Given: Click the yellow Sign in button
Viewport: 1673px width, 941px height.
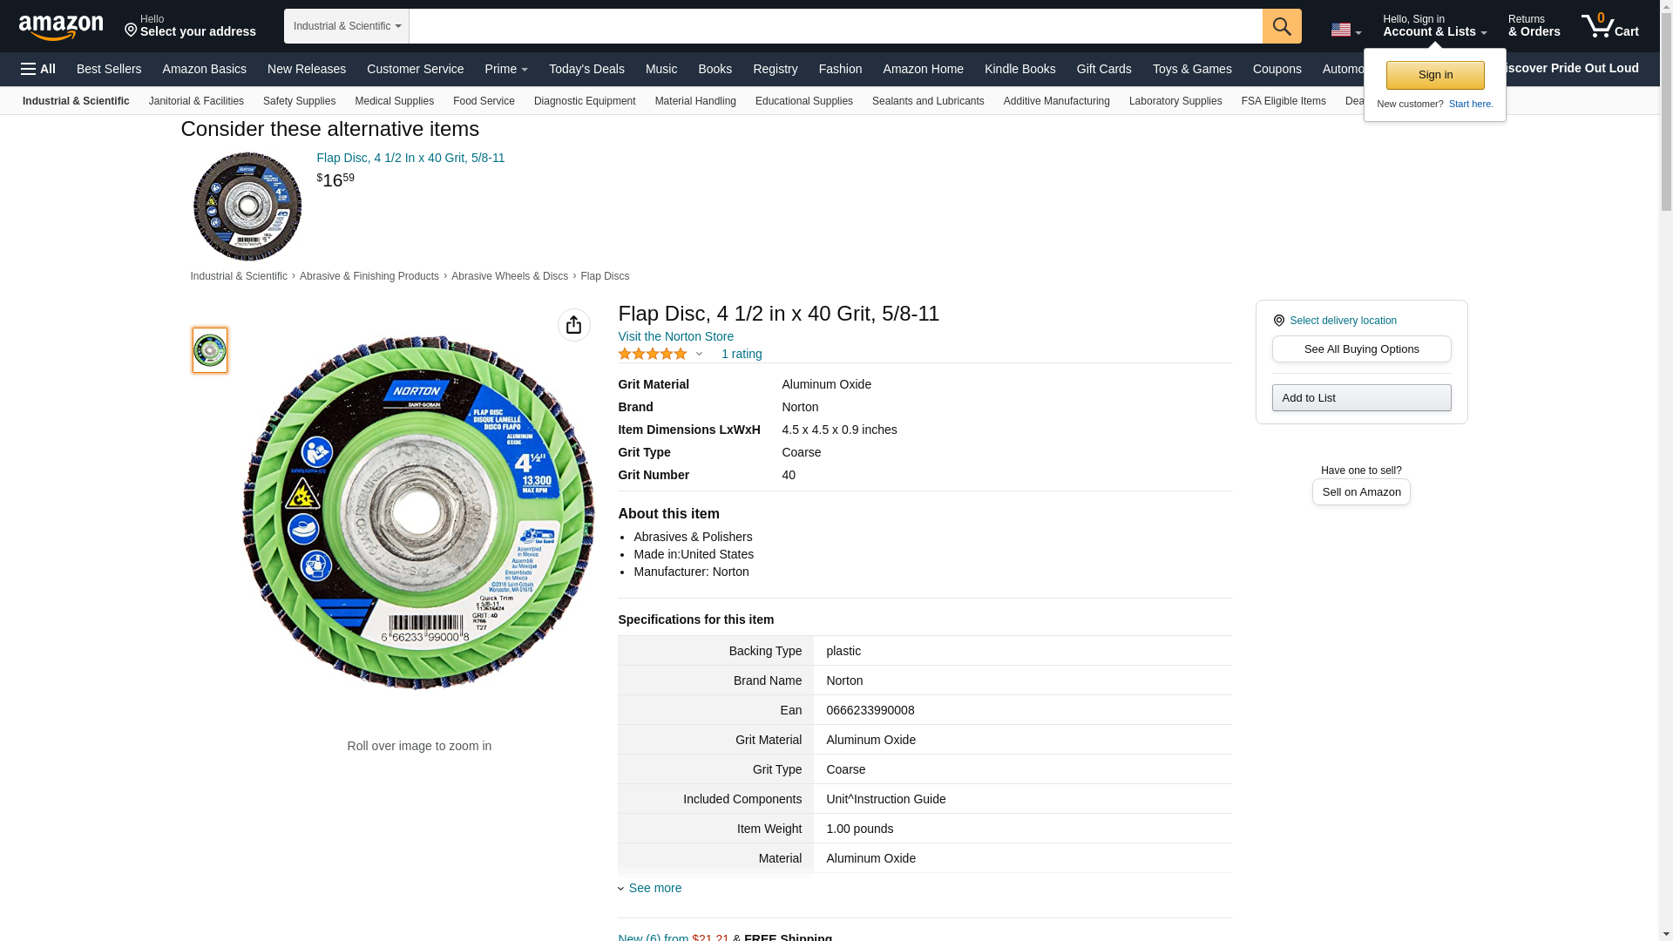Looking at the screenshot, I should pos(1434,75).
